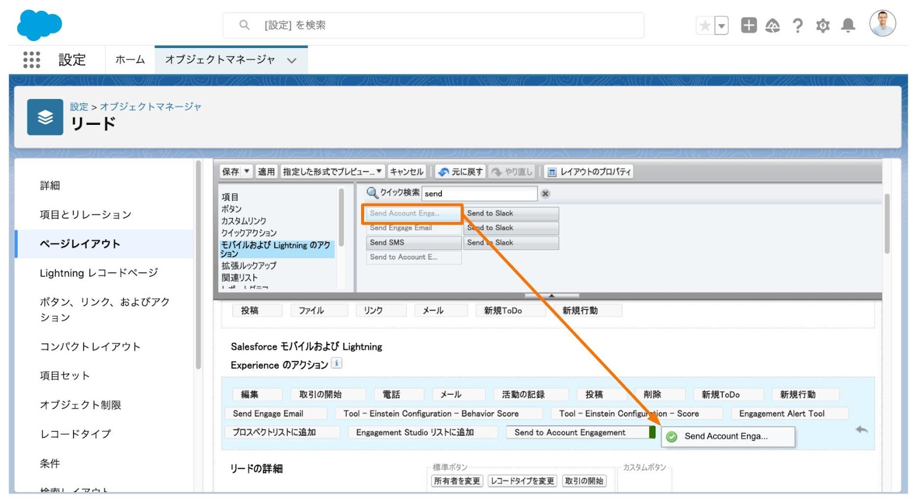Click the 適用 button

266,172
